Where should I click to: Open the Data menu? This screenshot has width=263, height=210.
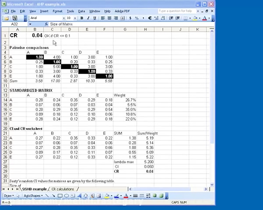pyautogui.click(x=82, y=11)
